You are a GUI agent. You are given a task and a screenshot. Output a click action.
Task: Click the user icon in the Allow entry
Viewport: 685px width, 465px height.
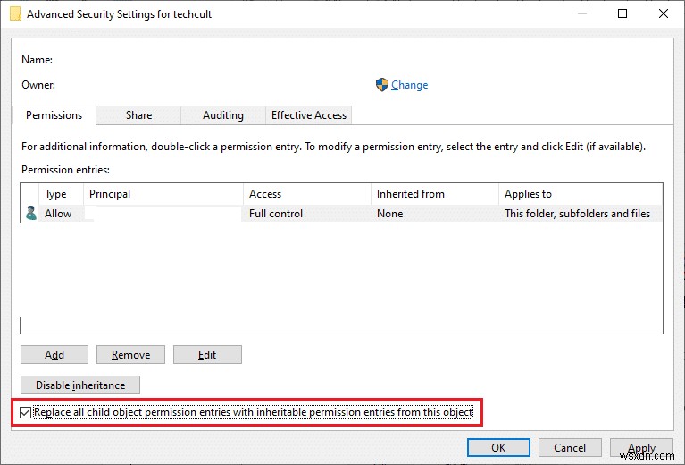coord(31,214)
